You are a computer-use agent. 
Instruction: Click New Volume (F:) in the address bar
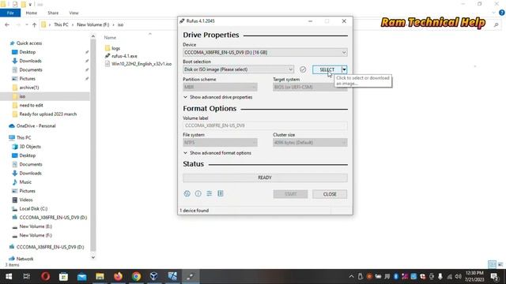coord(93,24)
